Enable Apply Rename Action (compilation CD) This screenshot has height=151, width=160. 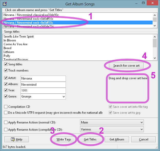(x=6, y=129)
